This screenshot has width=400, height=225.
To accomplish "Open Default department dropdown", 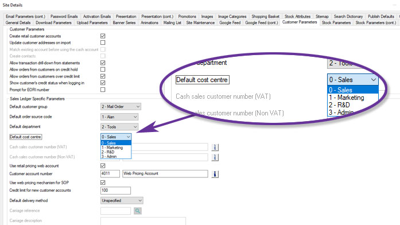I will click(x=119, y=127).
